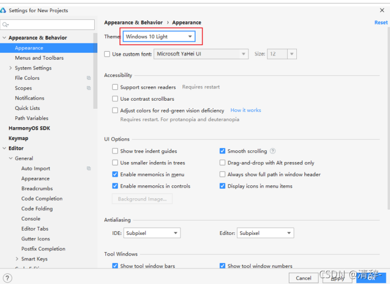Open Code Folding settings
The width and height of the screenshot is (390, 284).
point(37,208)
